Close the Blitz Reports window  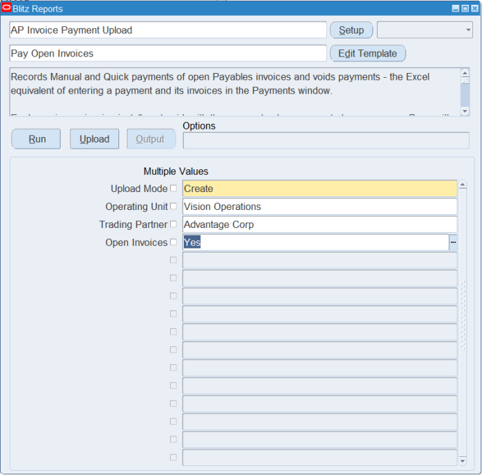(x=475, y=8)
